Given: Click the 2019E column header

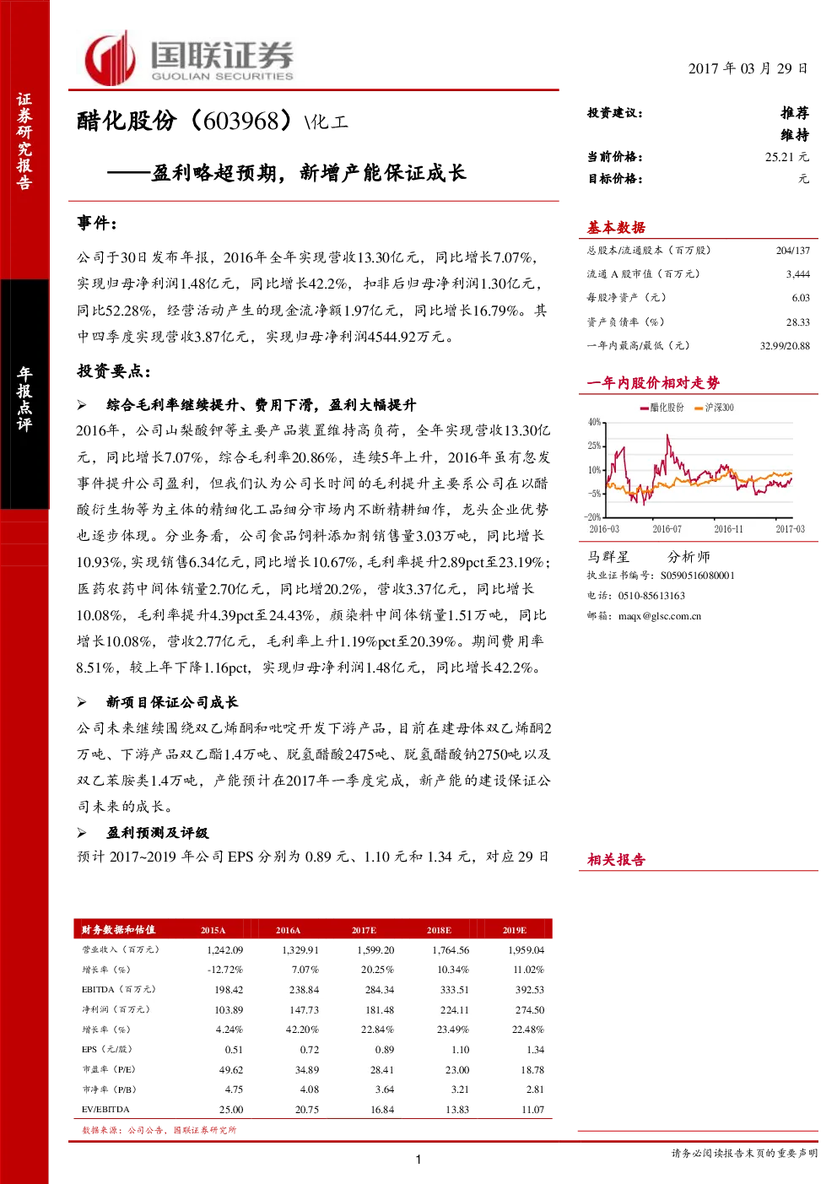Looking at the screenshot, I should [x=515, y=930].
